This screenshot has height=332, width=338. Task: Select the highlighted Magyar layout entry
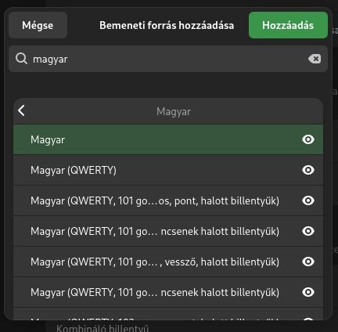pyautogui.click(x=168, y=139)
